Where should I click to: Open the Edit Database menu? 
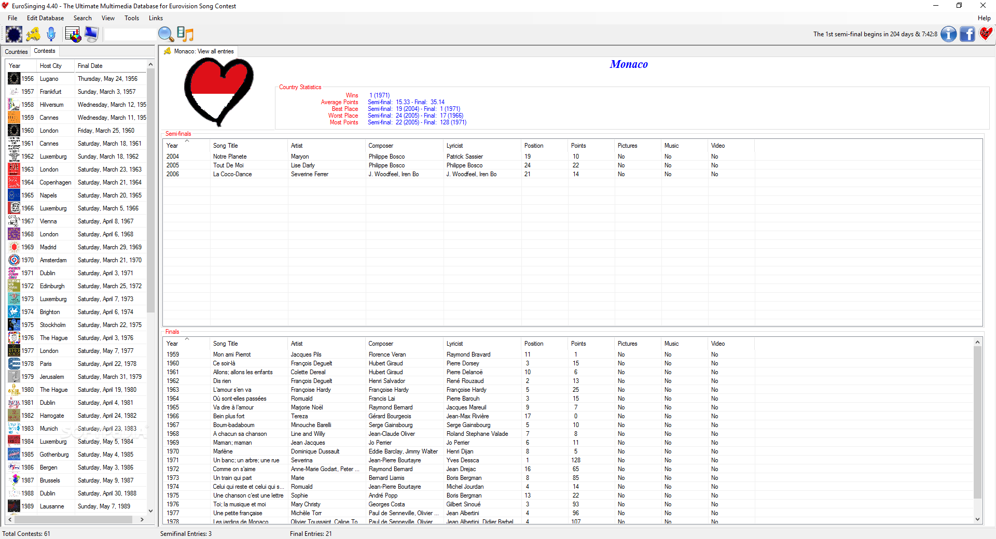click(46, 18)
